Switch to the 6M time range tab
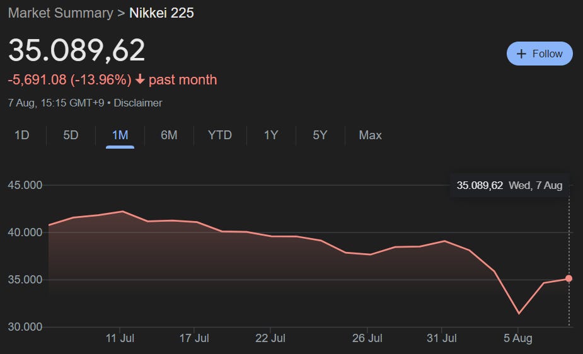The width and height of the screenshot is (583, 354). pyautogui.click(x=169, y=135)
